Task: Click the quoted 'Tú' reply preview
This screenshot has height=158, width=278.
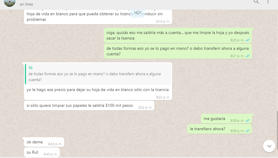Action: click(x=98, y=74)
